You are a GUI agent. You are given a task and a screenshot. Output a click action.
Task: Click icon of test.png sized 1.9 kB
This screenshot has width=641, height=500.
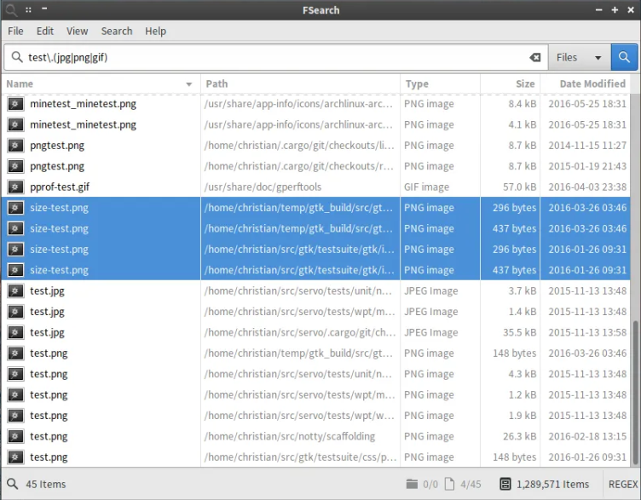point(15,416)
